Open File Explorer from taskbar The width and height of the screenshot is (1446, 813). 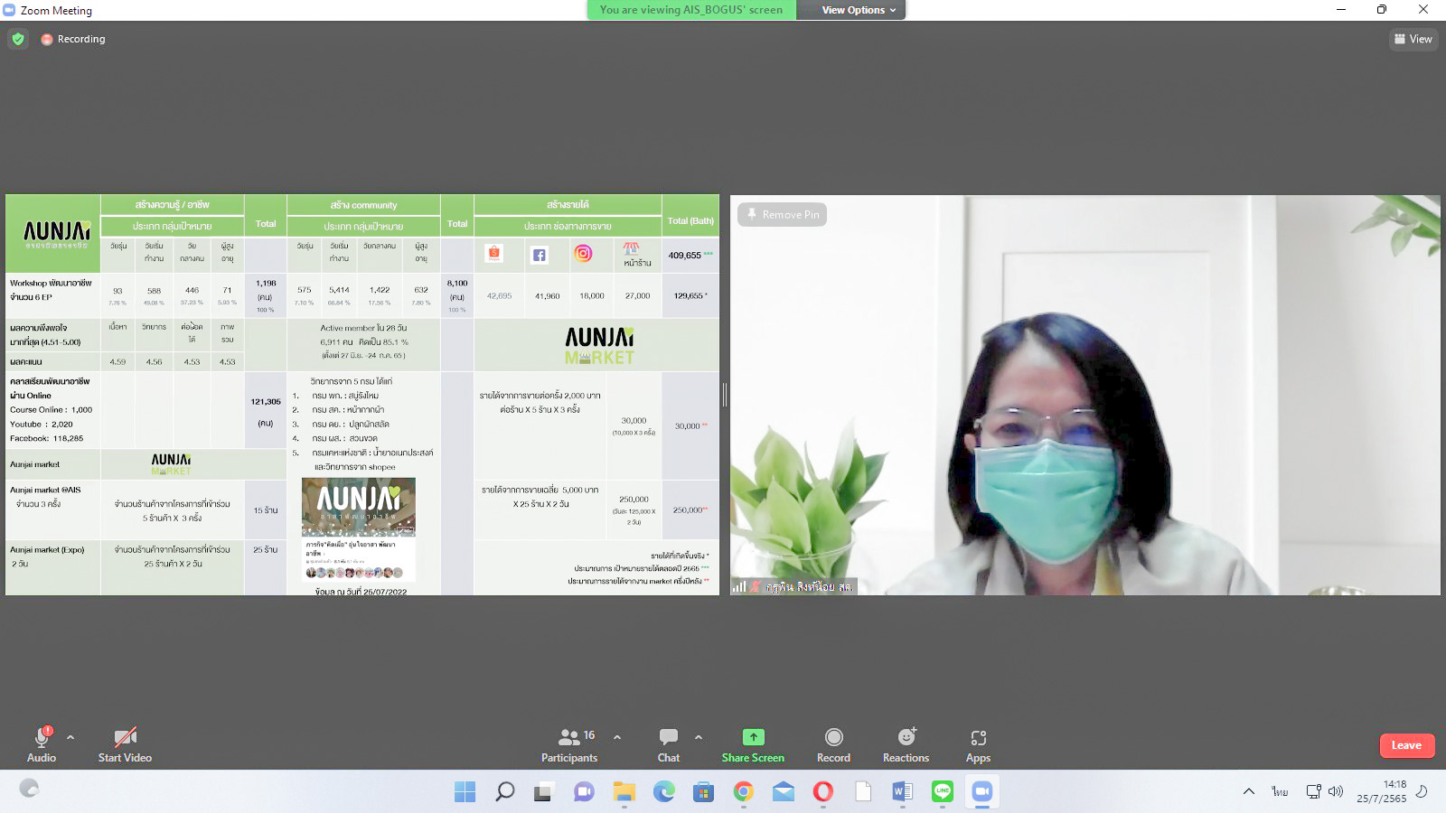tap(624, 792)
